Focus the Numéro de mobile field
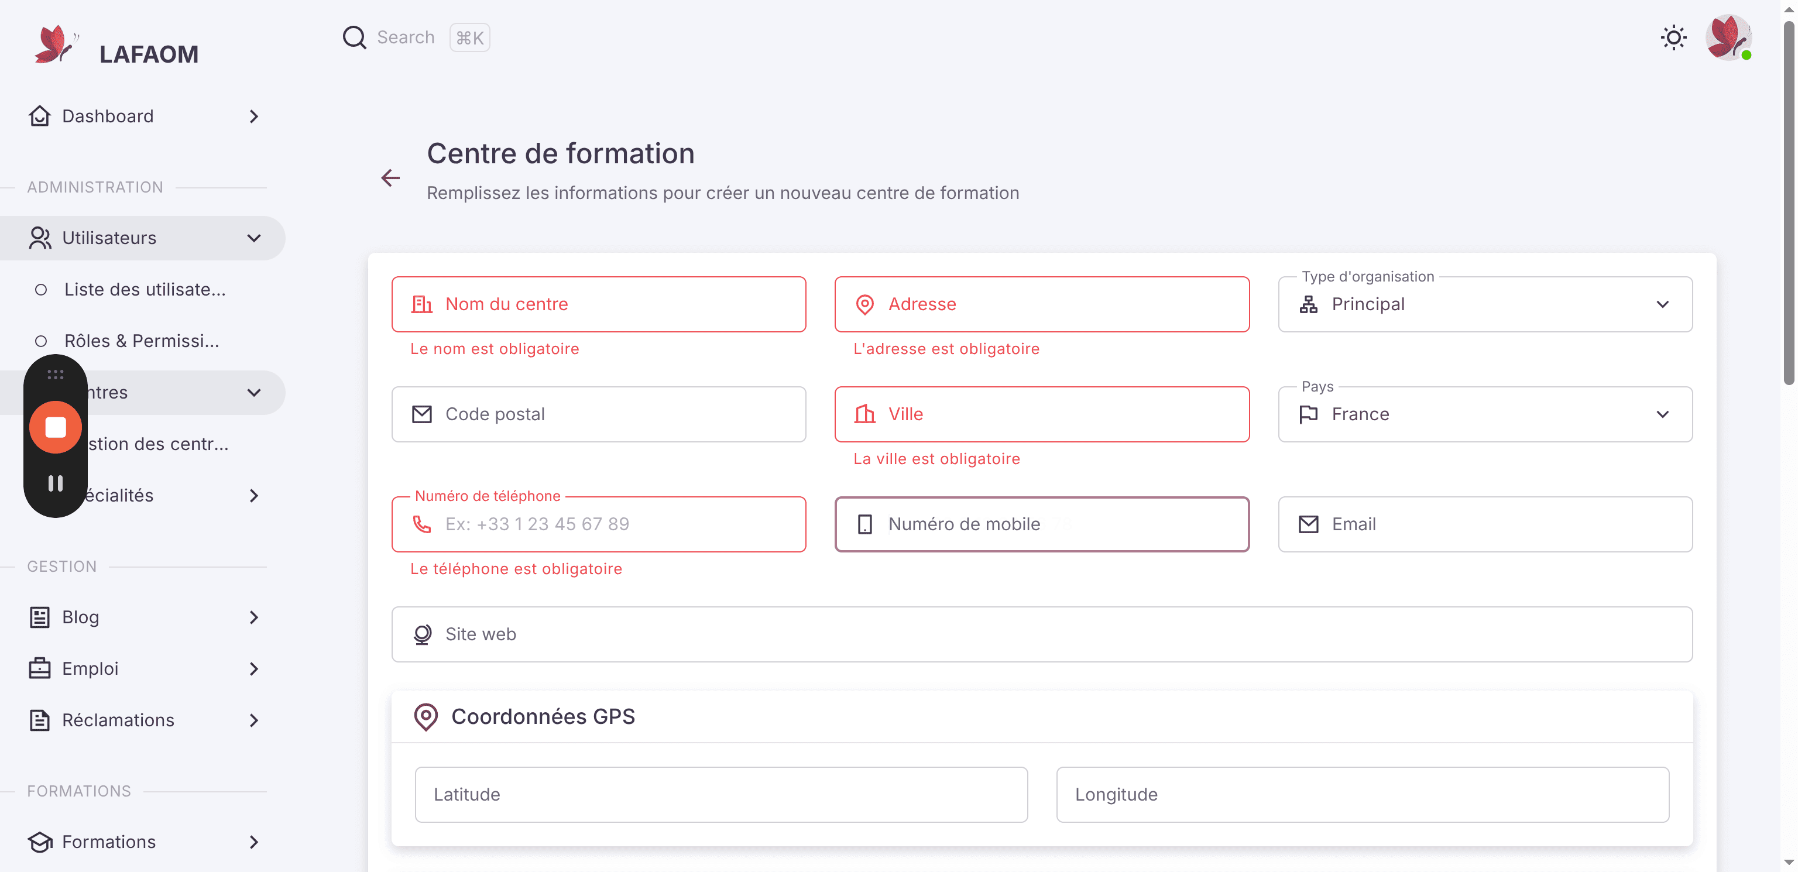The height and width of the screenshot is (872, 1798). tap(1041, 524)
